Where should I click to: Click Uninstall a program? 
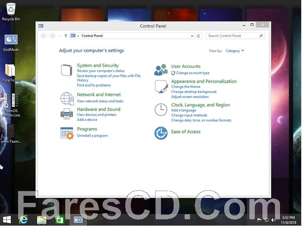tap(92, 135)
